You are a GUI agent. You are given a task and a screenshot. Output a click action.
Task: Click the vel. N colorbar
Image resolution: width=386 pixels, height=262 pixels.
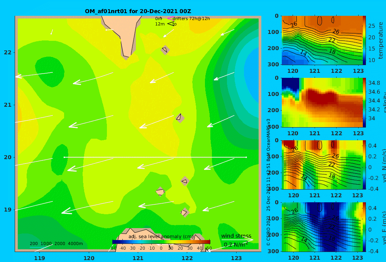point(364,165)
